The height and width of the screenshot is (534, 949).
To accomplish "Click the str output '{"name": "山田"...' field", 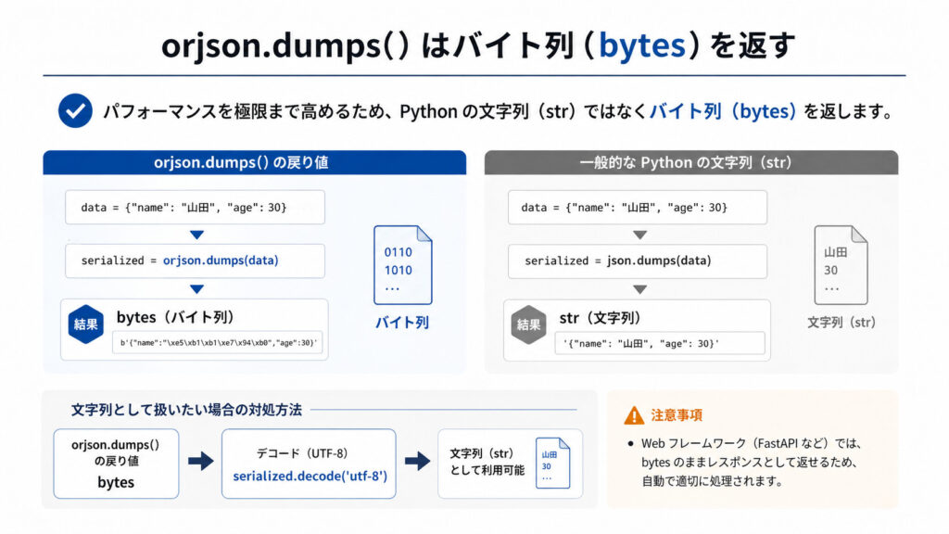I will [660, 343].
